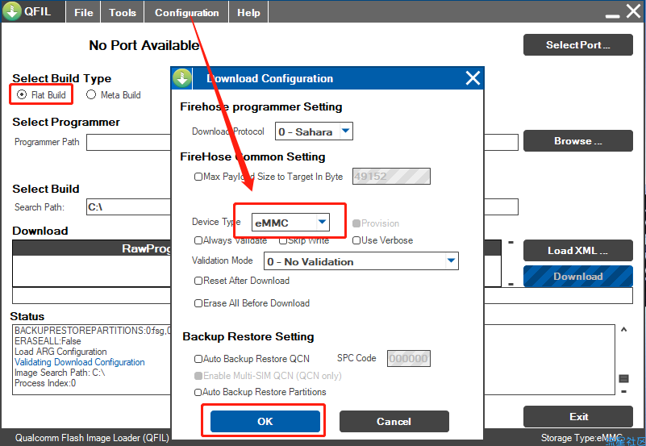Close the Download Configuration dialog
The width and height of the screenshot is (646, 446).
473,78
